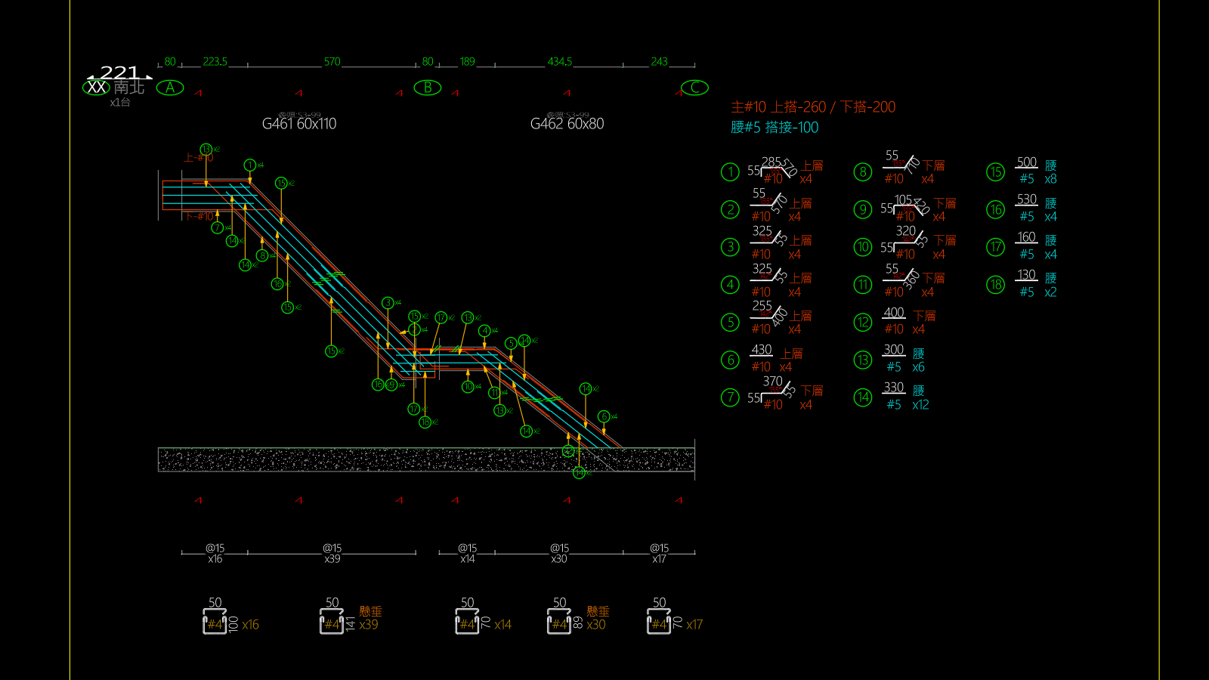This screenshot has width=1209, height=680.
Task: Click the 330 length in legend item 14
Action: pyautogui.click(x=894, y=388)
